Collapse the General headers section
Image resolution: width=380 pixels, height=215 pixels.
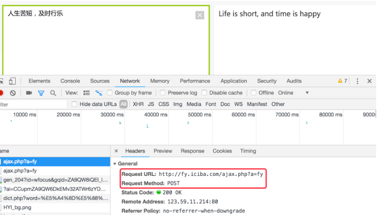point(115,164)
